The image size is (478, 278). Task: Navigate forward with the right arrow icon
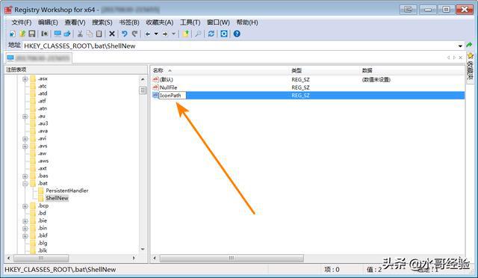(x=165, y=34)
